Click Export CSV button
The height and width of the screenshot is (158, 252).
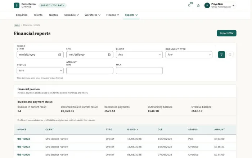point(226,33)
